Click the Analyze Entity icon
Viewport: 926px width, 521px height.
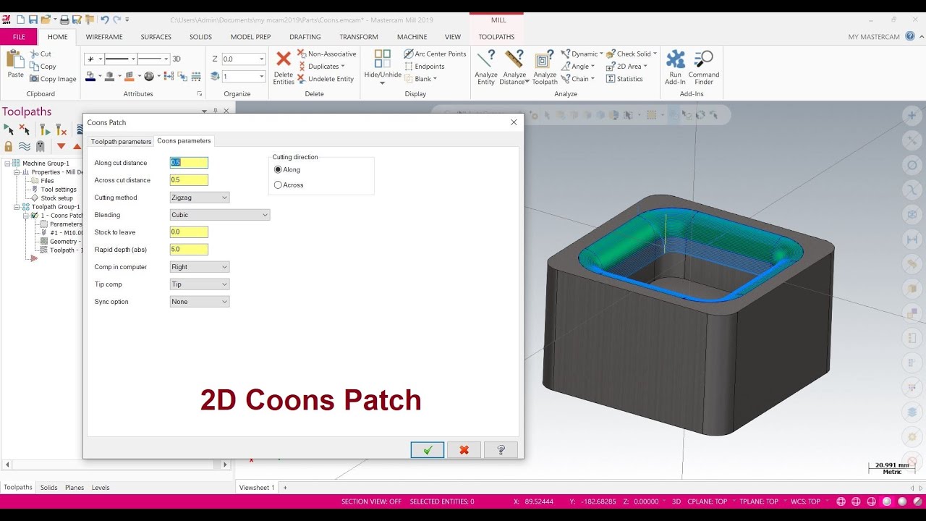pyautogui.click(x=486, y=59)
